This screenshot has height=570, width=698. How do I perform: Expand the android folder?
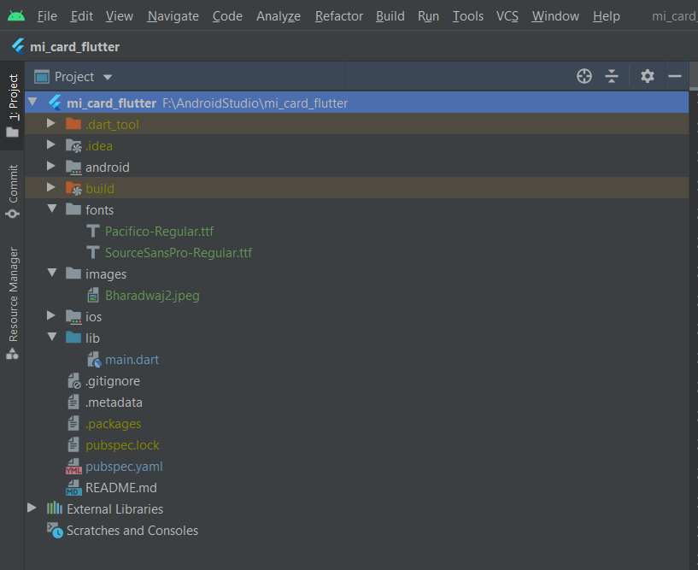point(52,167)
